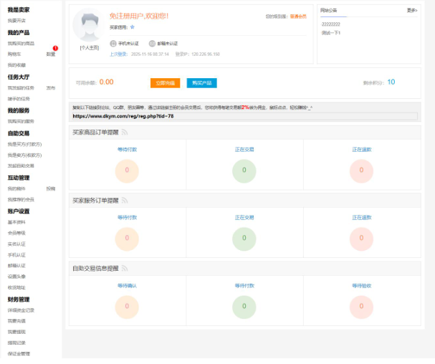Image resolution: width=435 pixels, height=364 pixels.
Task: Click the RSS icon beside 买家商品订单提醒
Action: coord(125,132)
